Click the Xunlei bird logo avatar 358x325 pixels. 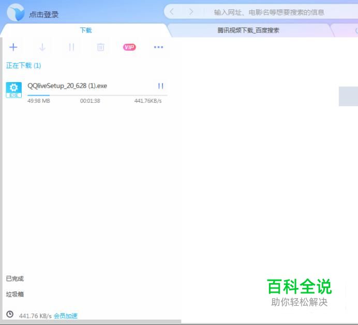coord(16,12)
